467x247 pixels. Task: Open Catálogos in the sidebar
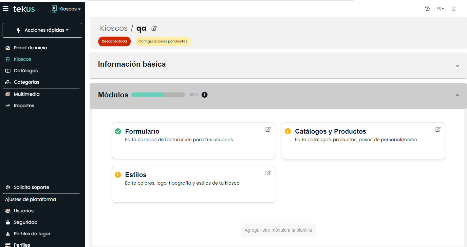pos(26,71)
